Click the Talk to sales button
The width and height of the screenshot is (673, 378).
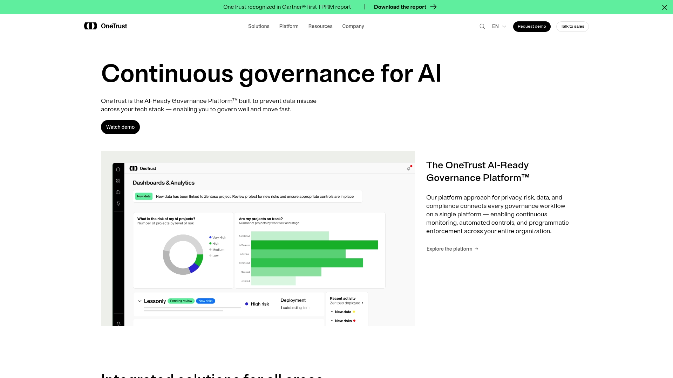(572, 26)
